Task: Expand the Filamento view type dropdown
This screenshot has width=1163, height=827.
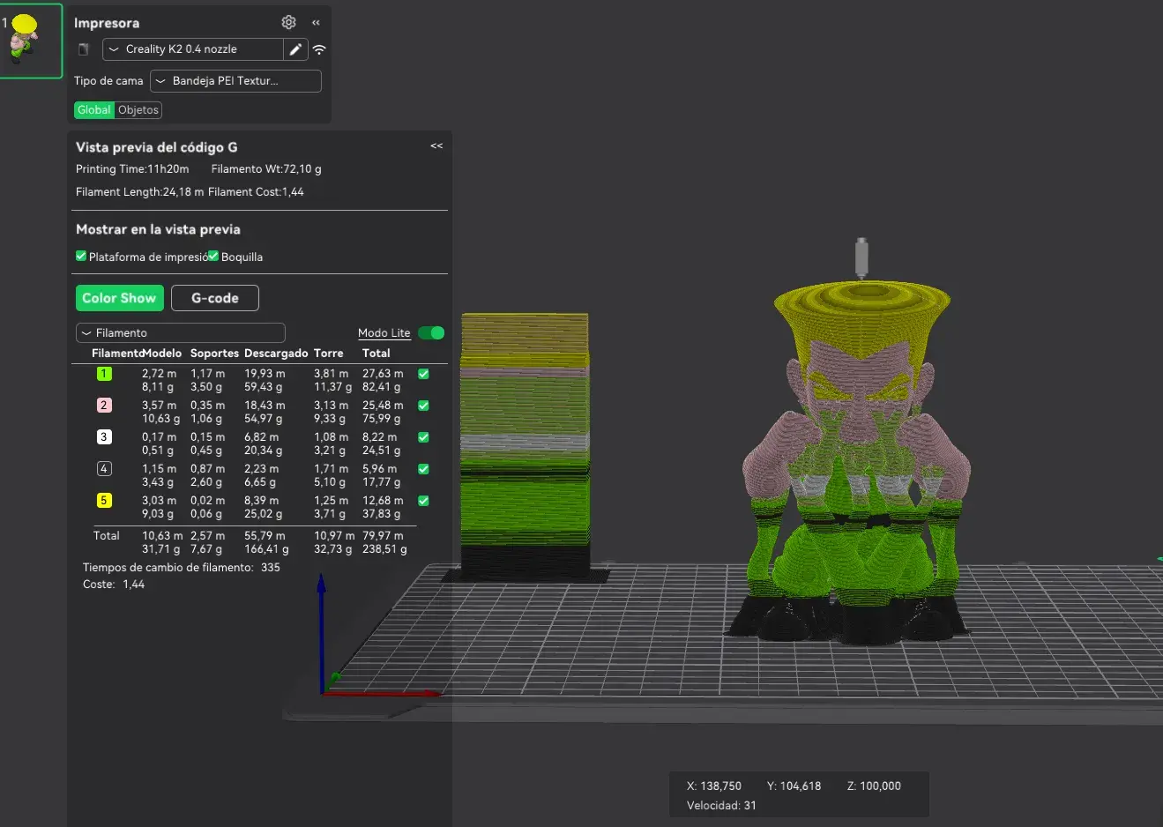Action: pyautogui.click(x=181, y=332)
